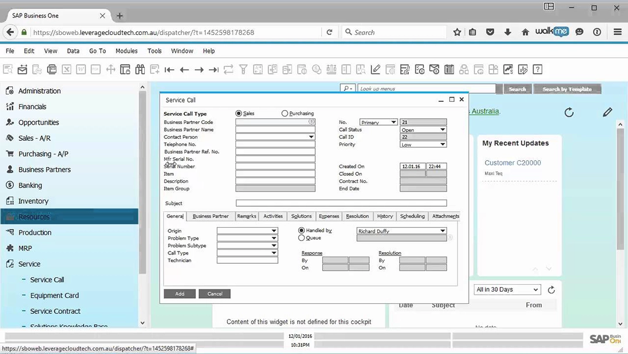Select the Sales radio button

tap(238, 113)
